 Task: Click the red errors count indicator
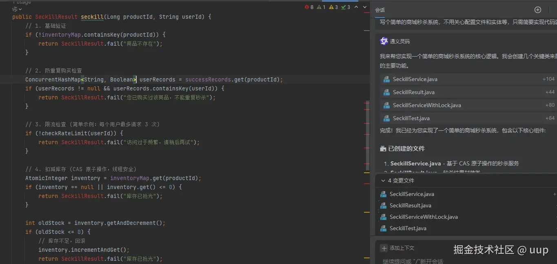[309, 7]
